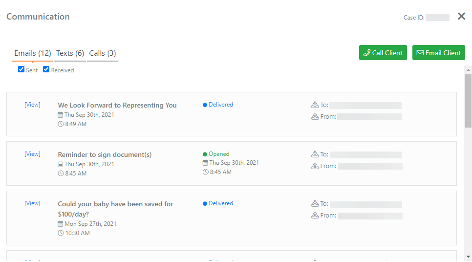Open View link for Reminder to sign document(s)
The width and height of the screenshot is (472, 262).
(x=32, y=154)
